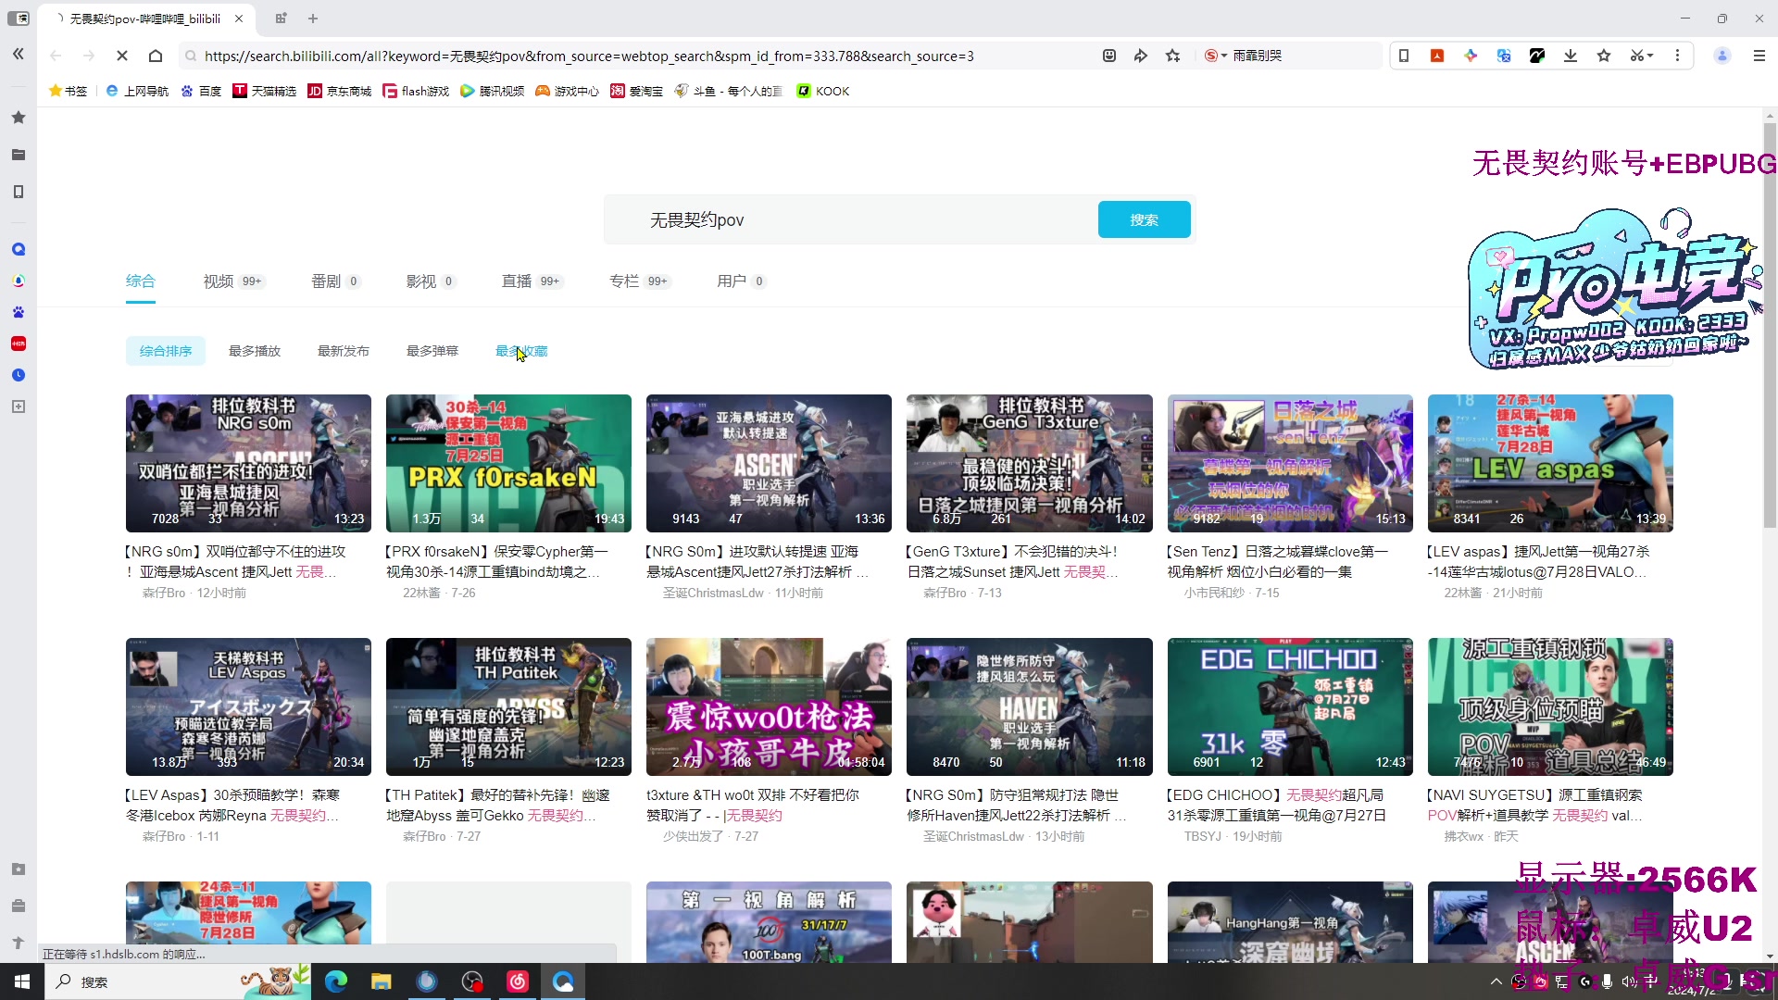Image resolution: width=1778 pixels, height=1000 pixels.
Task: Open PRX f0rsakeN Cypher video thumbnail
Action: pos(508,463)
